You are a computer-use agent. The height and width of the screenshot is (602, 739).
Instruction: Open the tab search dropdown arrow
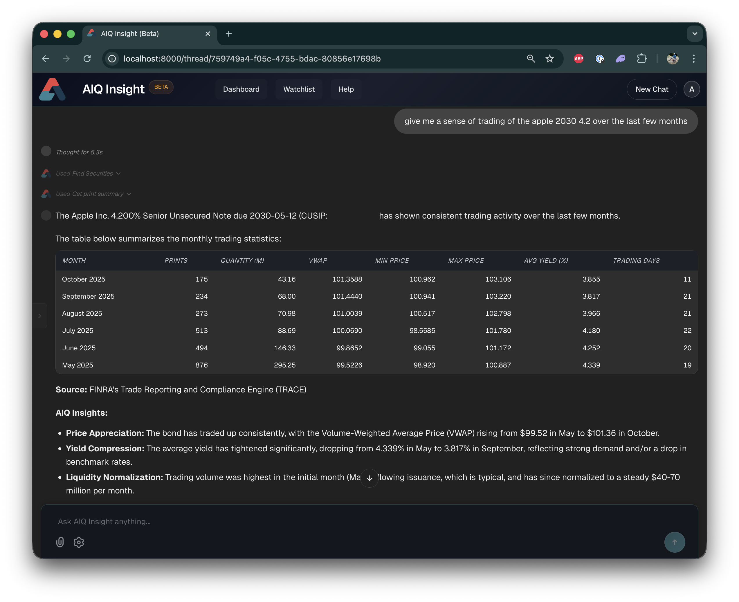click(x=695, y=34)
